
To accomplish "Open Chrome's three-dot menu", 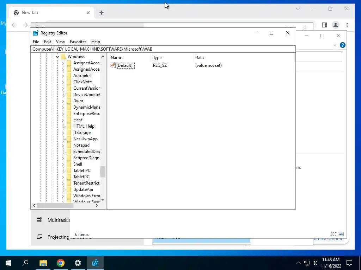I will pyautogui.click(x=347, y=25).
